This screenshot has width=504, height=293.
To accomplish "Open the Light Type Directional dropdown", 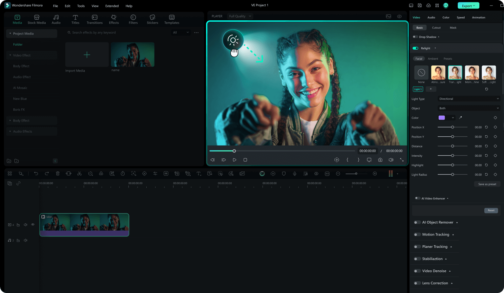I will (469, 99).
